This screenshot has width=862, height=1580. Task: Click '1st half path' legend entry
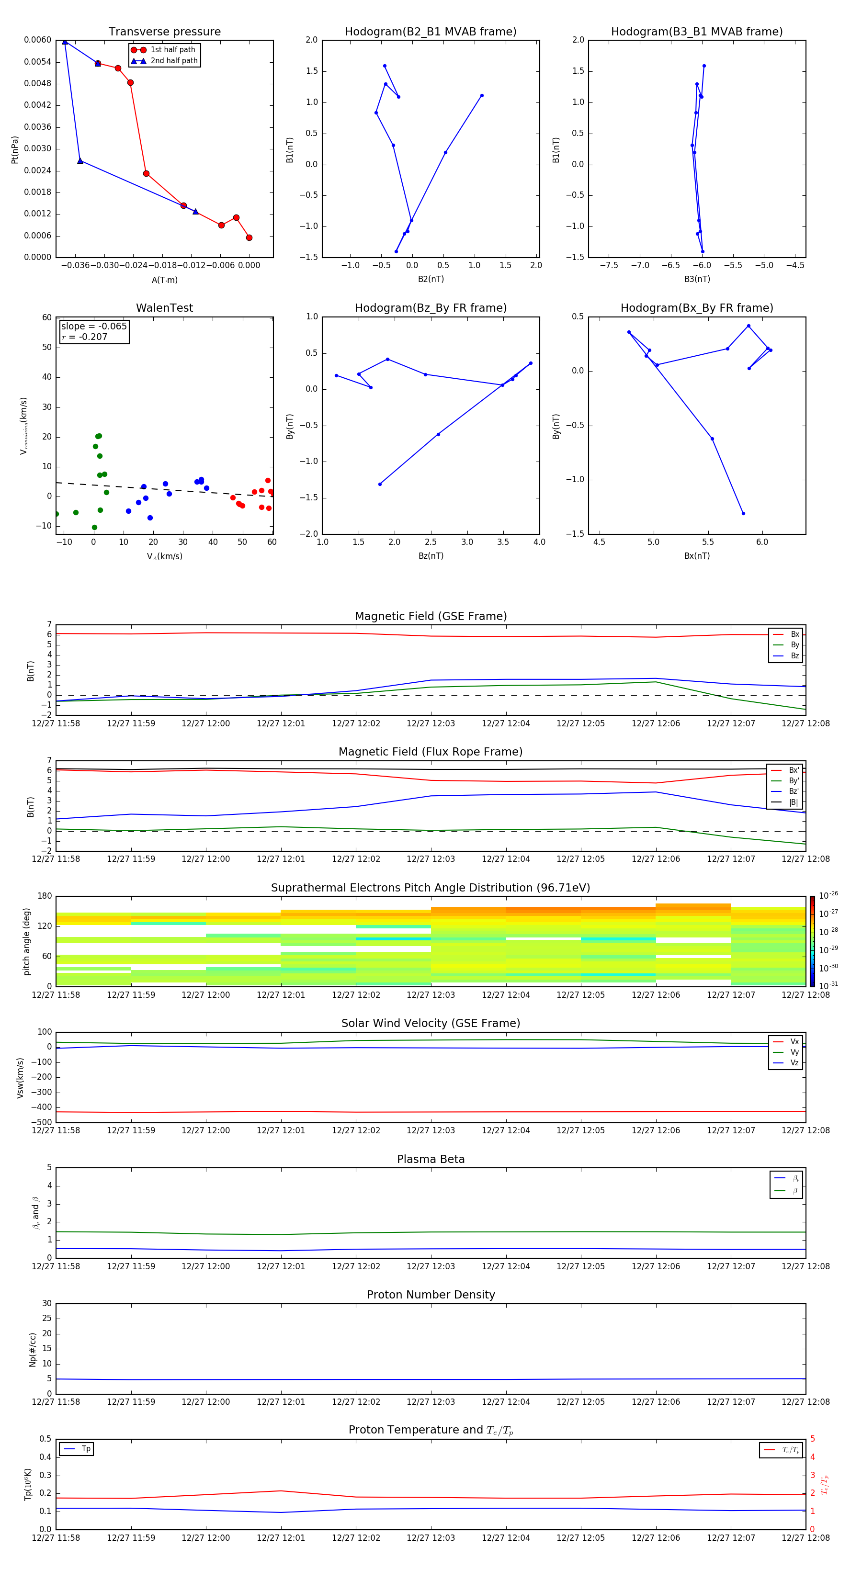[x=164, y=50]
